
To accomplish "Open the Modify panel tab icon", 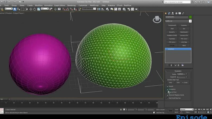I will (x=169, y=13).
